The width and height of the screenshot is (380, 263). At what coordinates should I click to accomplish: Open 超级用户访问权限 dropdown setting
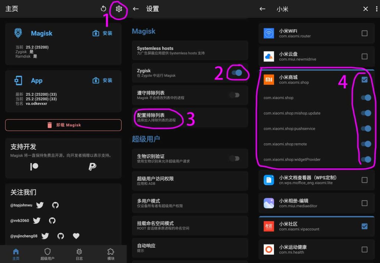(x=190, y=181)
